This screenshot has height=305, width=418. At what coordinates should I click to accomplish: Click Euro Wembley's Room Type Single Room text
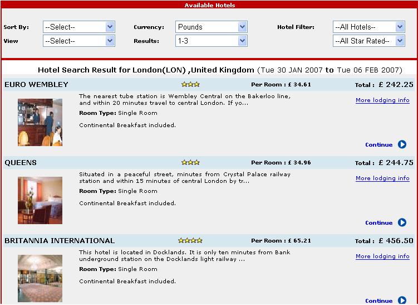[x=118, y=113]
